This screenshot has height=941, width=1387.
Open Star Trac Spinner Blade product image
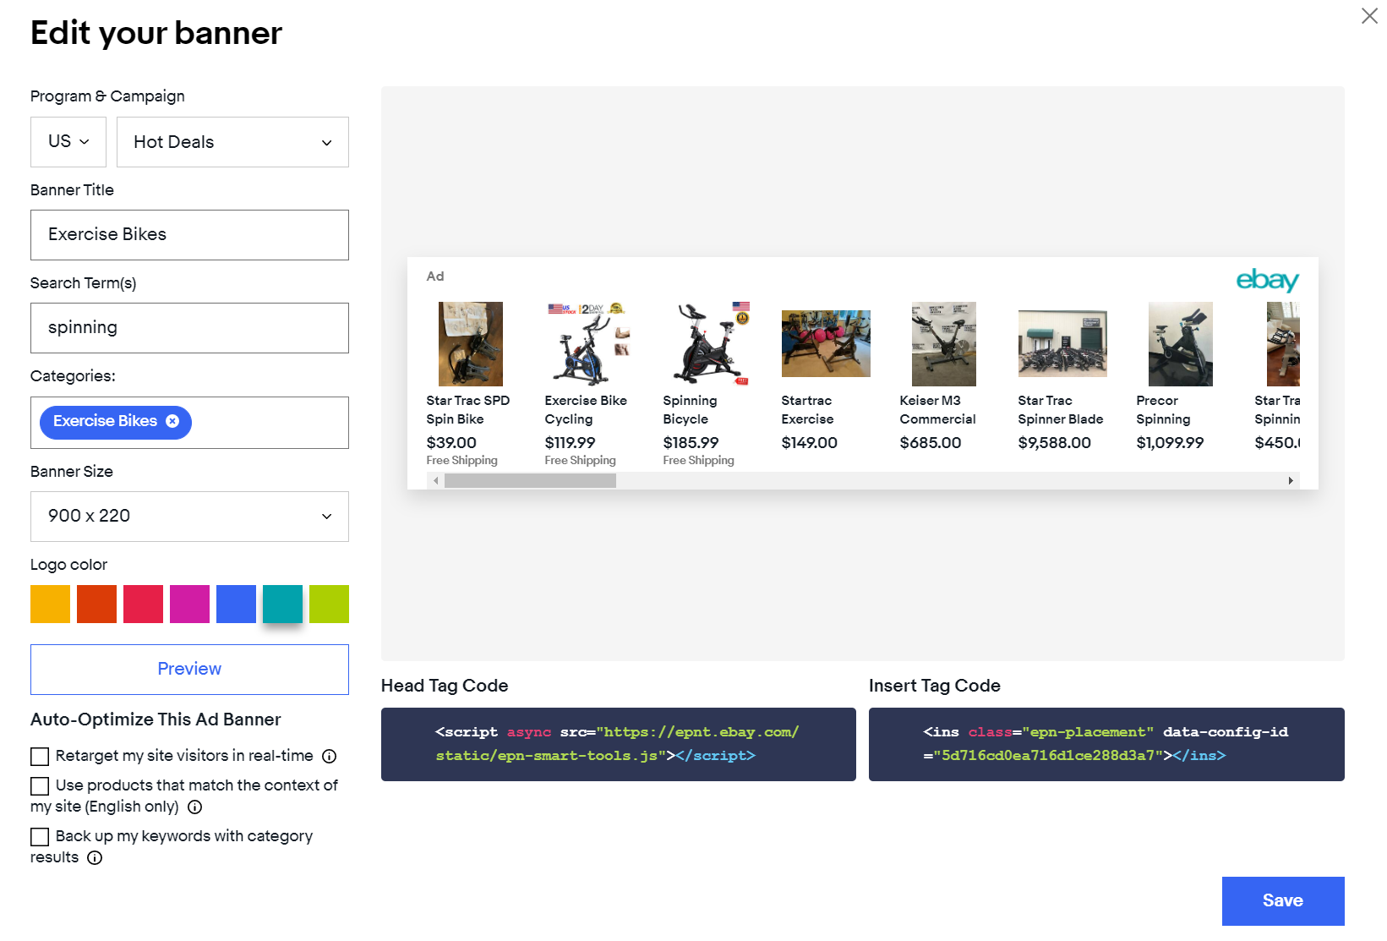tap(1062, 344)
